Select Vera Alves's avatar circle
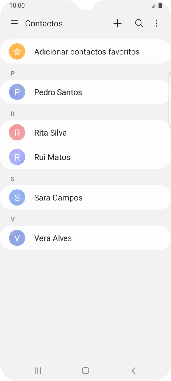Viewport: 171px width, 381px height. click(17, 238)
